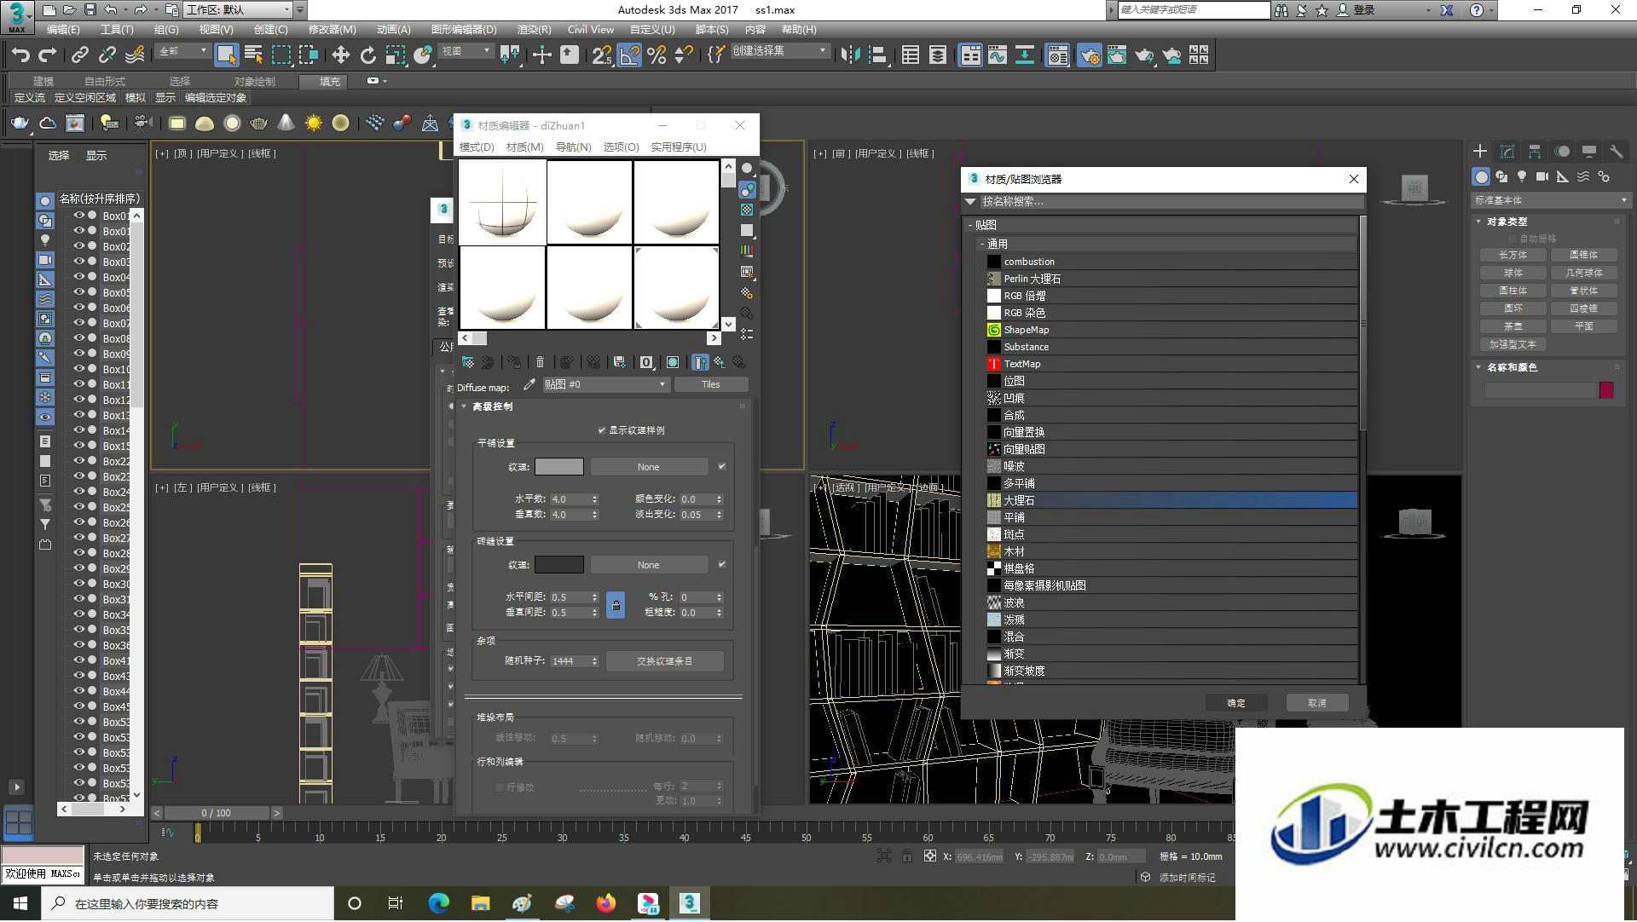Open the Civil View menu
1637x922 pixels.
pos(590,29)
